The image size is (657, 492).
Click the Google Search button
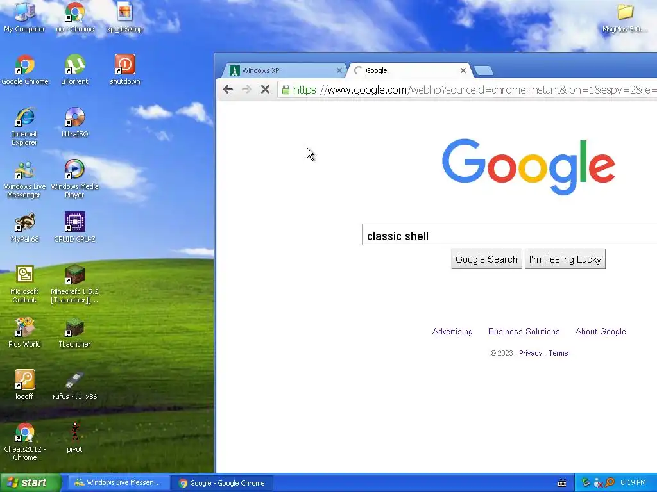click(486, 259)
